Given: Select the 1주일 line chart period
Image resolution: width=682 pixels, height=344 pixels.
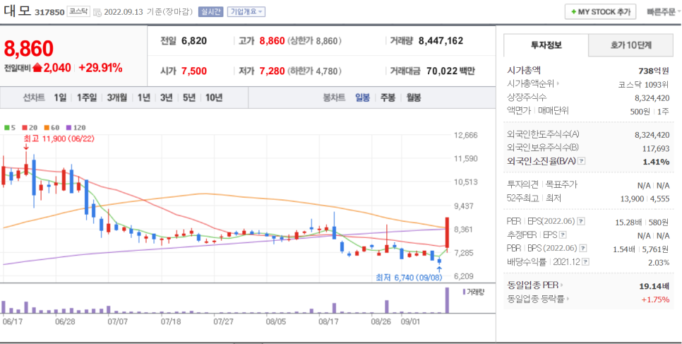Looking at the screenshot, I should 87,97.
